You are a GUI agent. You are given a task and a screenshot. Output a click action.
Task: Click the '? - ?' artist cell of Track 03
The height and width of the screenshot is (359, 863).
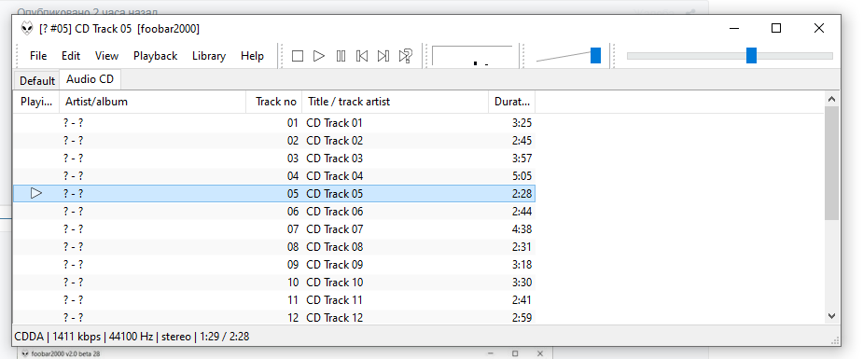[x=73, y=159]
